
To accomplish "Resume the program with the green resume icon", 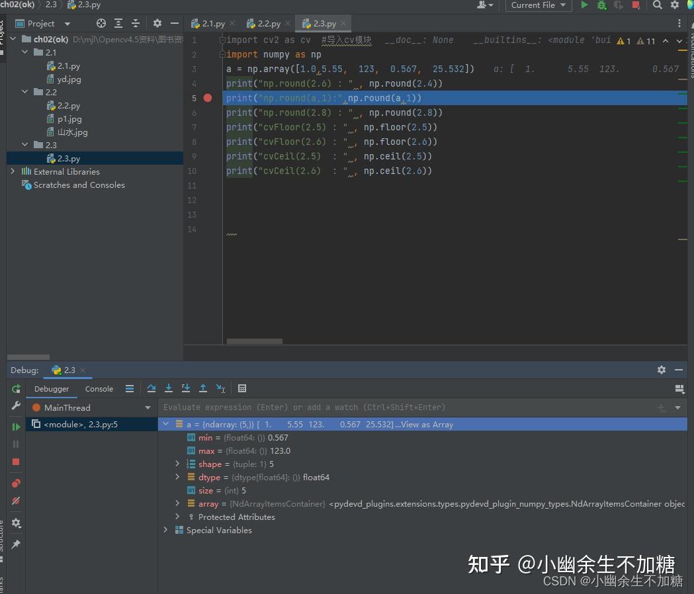I will click(16, 425).
